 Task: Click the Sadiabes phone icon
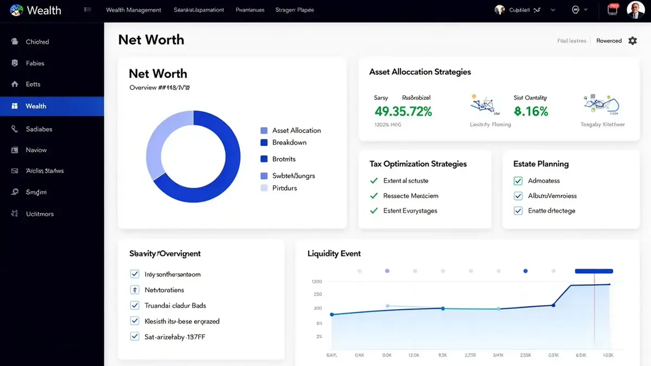15,129
